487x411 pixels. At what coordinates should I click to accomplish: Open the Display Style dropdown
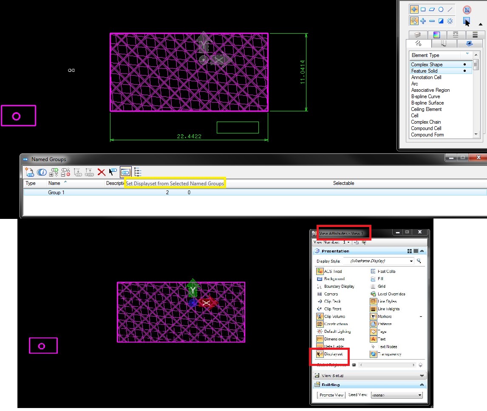[x=411, y=261]
